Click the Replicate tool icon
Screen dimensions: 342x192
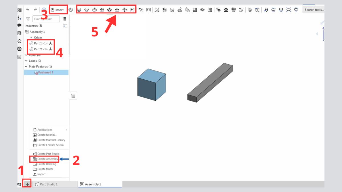(x=180, y=10)
